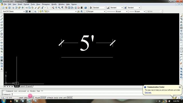Select the Multiline Text tool A
Viewport: 183px width, 103px height.
[2, 69]
